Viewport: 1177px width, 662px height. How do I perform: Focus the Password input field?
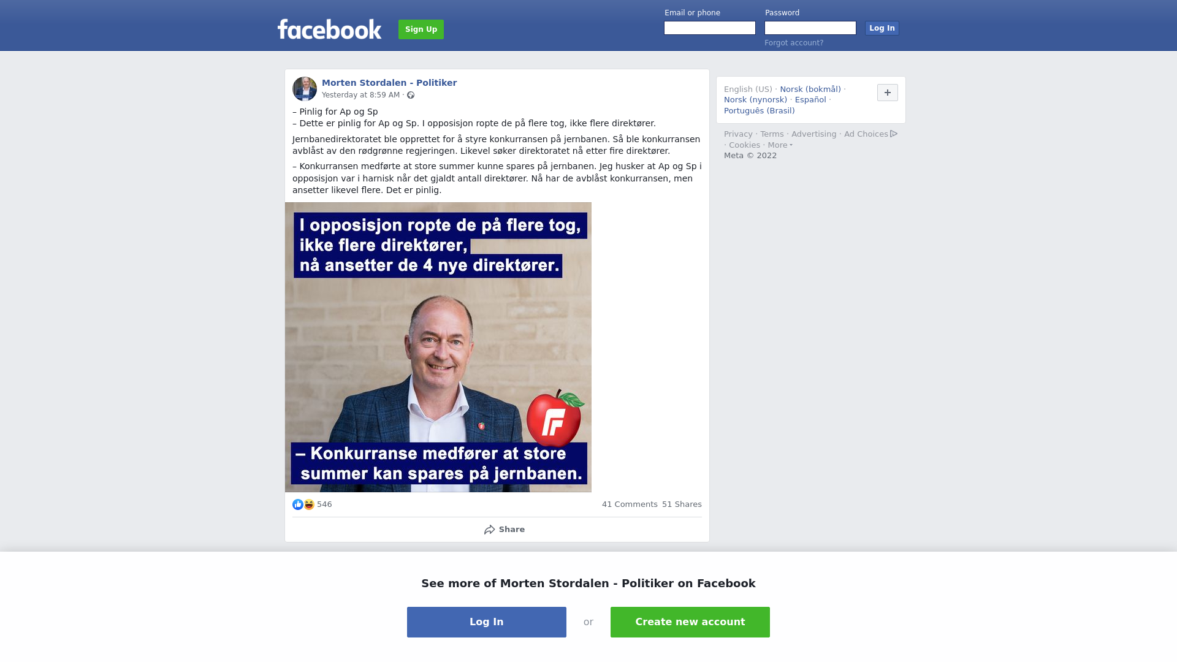810,28
